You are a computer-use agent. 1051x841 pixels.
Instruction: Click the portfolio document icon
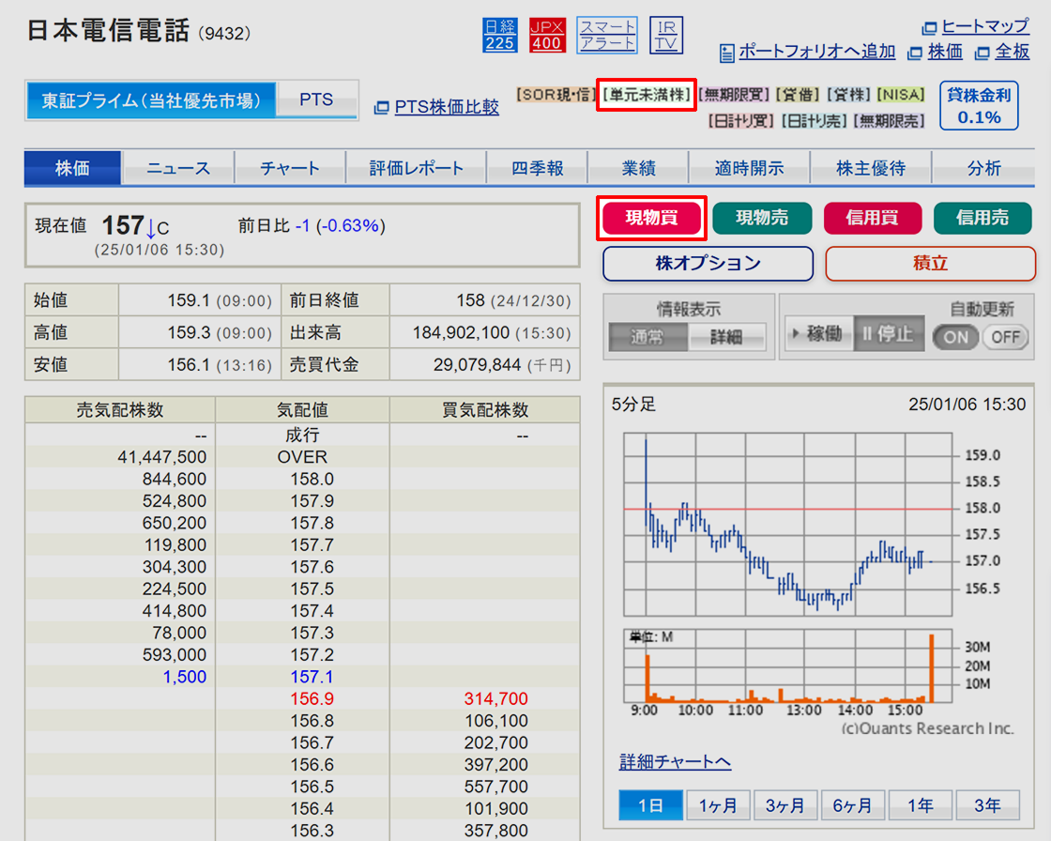point(726,53)
